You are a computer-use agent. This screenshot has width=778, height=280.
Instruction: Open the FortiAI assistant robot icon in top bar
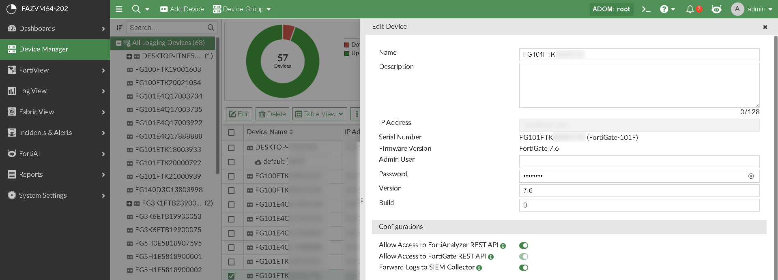pyautogui.click(x=716, y=9)
